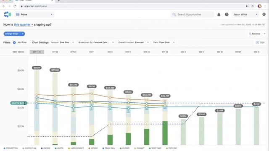Screen dimensions: 269x151
Task: Select the Dec 6 week column header
Action: [183, 52]
